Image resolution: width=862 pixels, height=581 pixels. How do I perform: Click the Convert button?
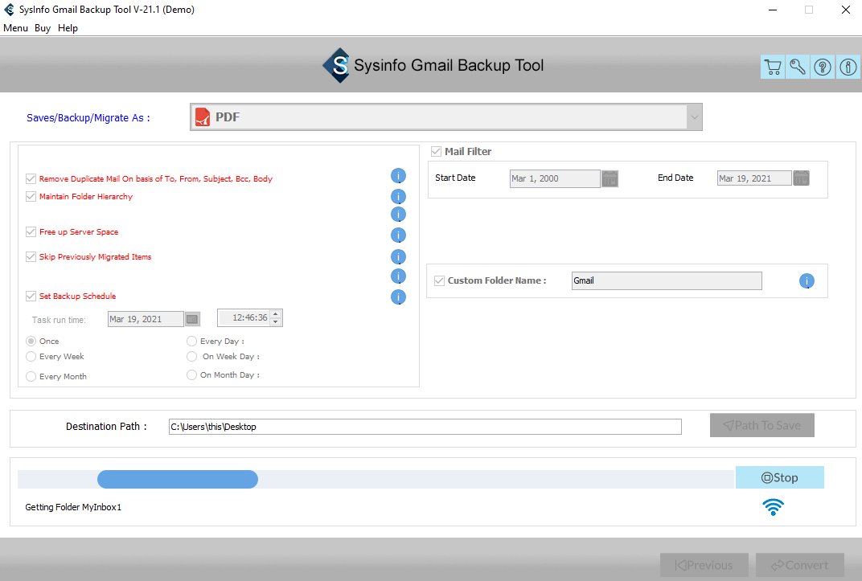tap(800, 565)
